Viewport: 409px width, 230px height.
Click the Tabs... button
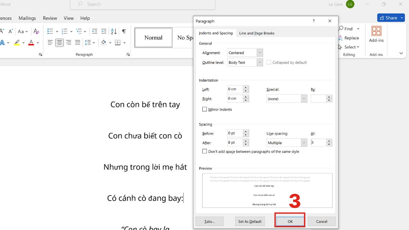click(x=210, y=221)
